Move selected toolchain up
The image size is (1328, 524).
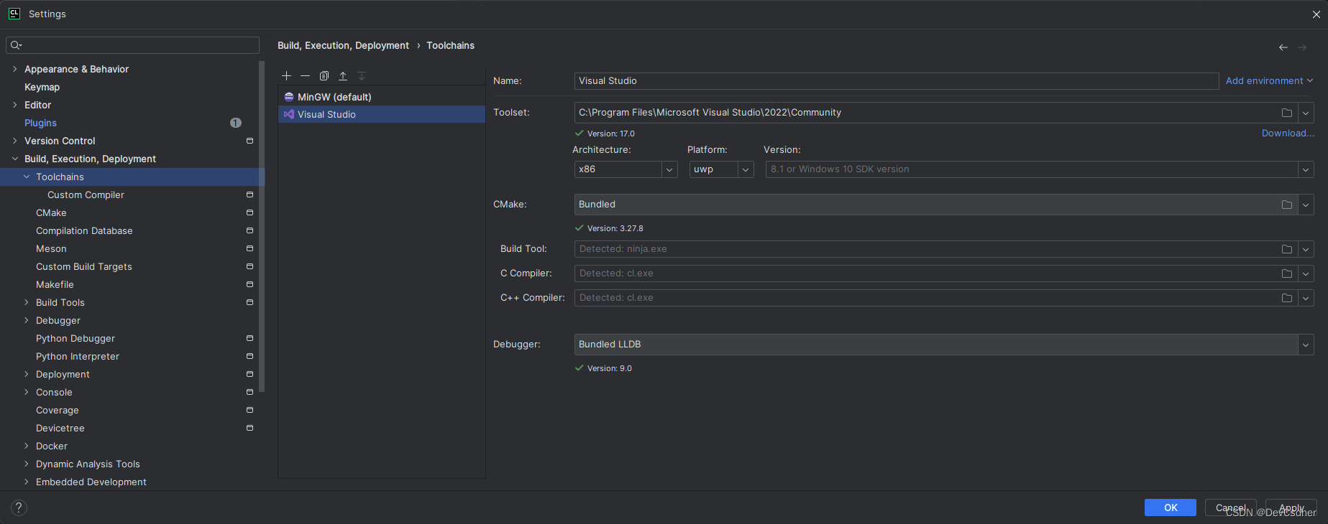(x=343, y=75)
